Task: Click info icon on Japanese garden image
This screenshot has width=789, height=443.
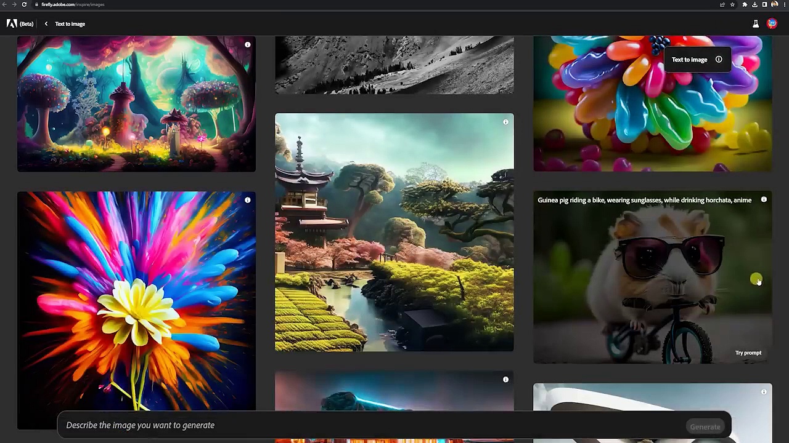Action: click(x=505, y=122)
